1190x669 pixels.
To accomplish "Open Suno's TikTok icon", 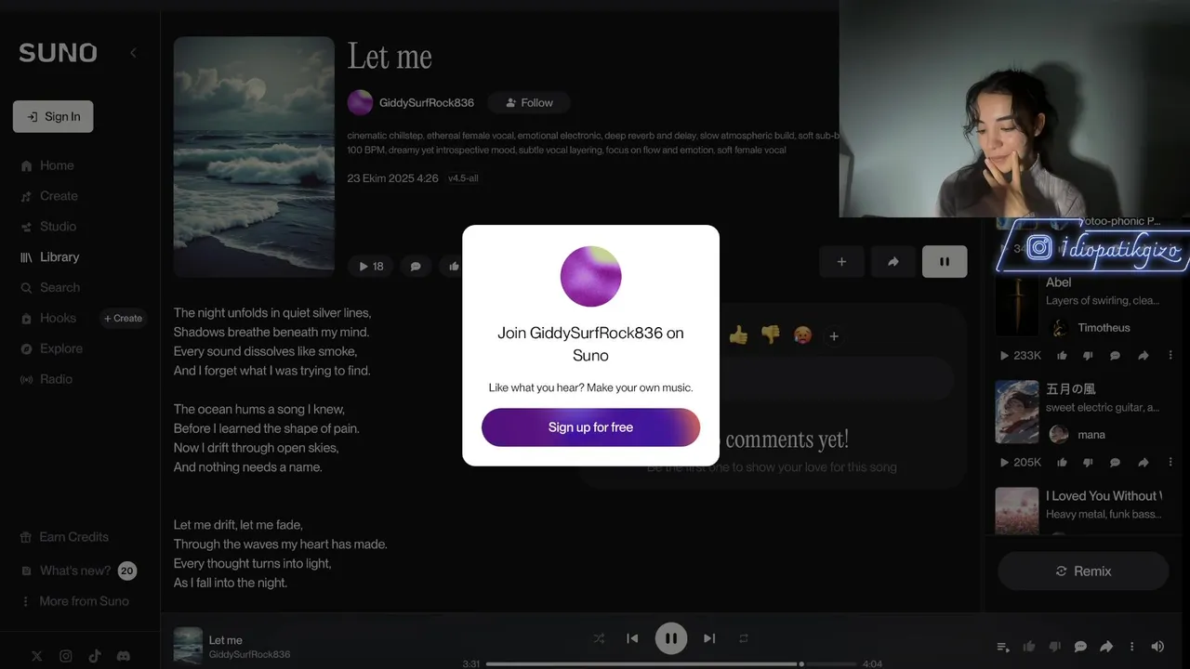I will (x=95, y=656).
